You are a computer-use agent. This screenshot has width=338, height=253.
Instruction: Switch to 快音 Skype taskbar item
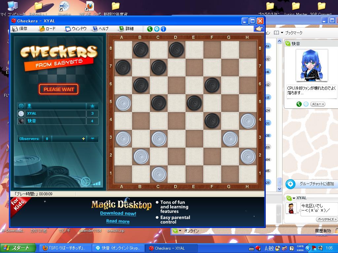pyautogui.click(x=118, y=248)
